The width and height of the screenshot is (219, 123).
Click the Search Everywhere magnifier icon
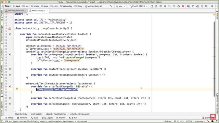212,6
